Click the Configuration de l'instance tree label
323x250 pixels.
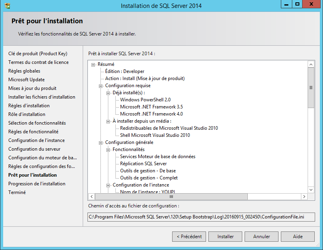pyautogui.click(x=141, y=185)
